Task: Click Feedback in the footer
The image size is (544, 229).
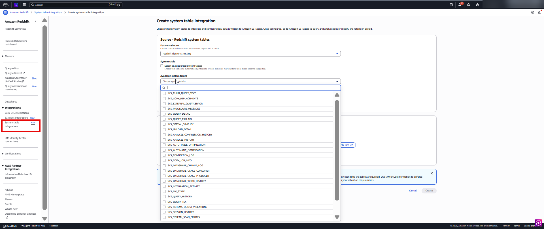Action: point(54,226)
